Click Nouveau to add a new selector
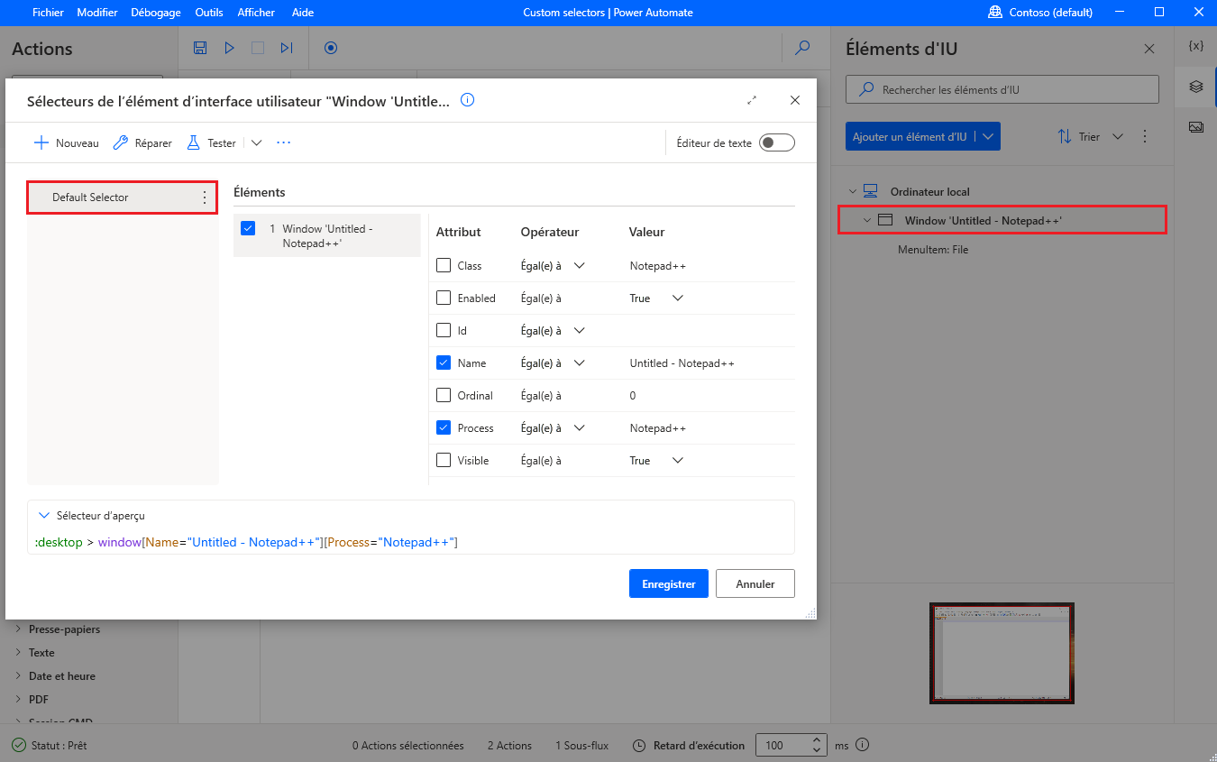 pos(66,142)
